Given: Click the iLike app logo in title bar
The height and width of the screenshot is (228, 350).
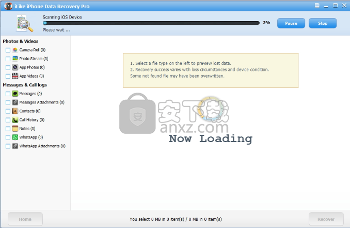Looking at the screenshot, I should (x=8, y=6).
